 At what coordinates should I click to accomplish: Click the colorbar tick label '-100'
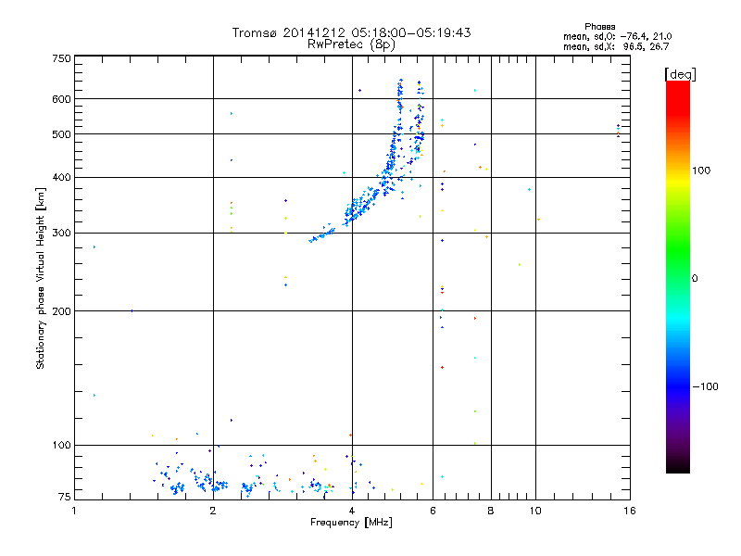(x=705, y=386)
